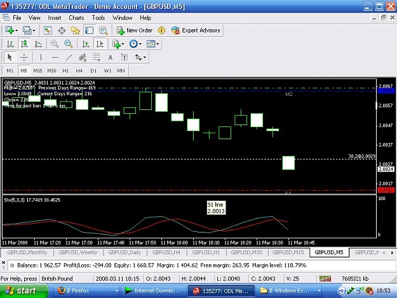
Task: Click the chart tabs scroll-right arrow
Action: pyautogui.click(x=392, y=253)
